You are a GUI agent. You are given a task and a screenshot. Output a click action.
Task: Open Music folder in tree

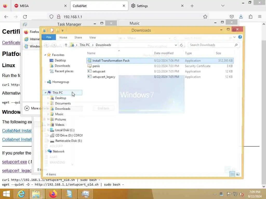click(59, 114)
